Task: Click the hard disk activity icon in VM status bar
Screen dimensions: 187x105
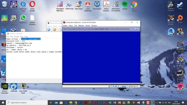Action: 109,86
